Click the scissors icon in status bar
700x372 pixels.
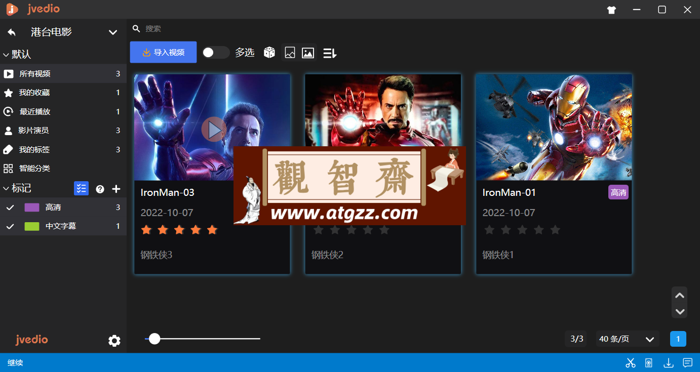pos(631,362)
